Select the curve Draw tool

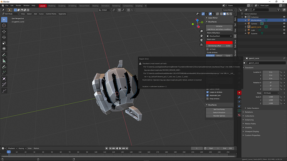(x=4, y=67)
